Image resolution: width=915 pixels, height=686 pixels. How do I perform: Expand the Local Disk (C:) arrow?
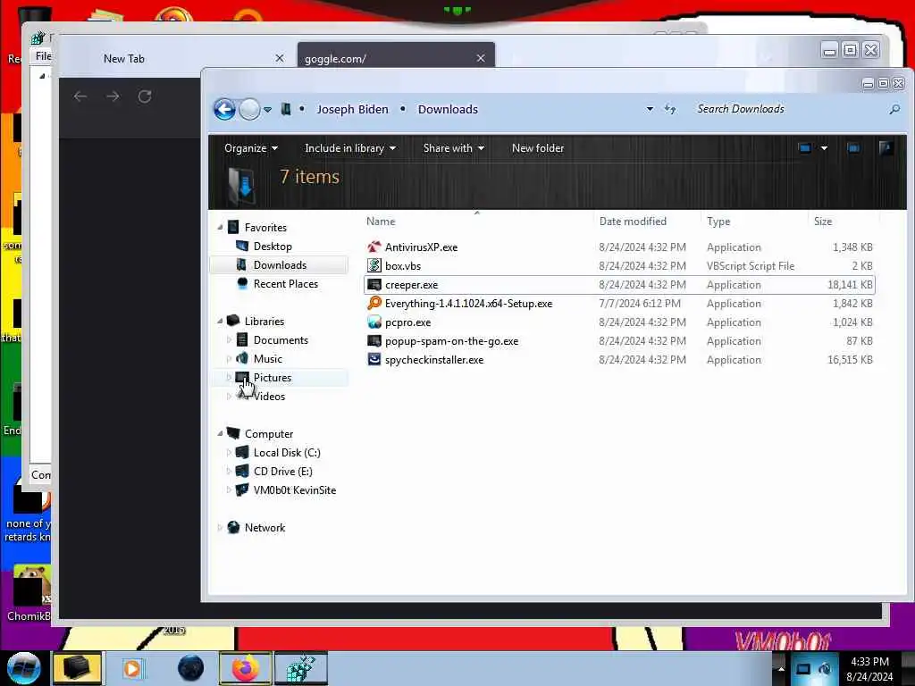[x=229, y=452]
